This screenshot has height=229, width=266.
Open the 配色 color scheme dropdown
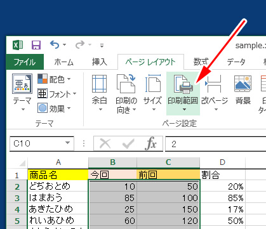click(x=55, y=79)
